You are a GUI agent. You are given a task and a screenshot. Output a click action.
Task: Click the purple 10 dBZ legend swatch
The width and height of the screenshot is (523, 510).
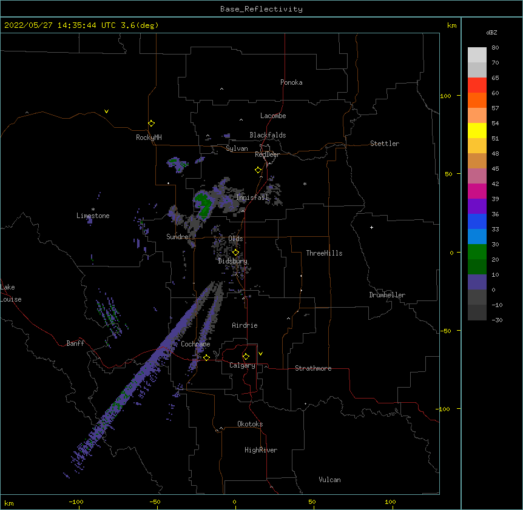coord(477,282)
